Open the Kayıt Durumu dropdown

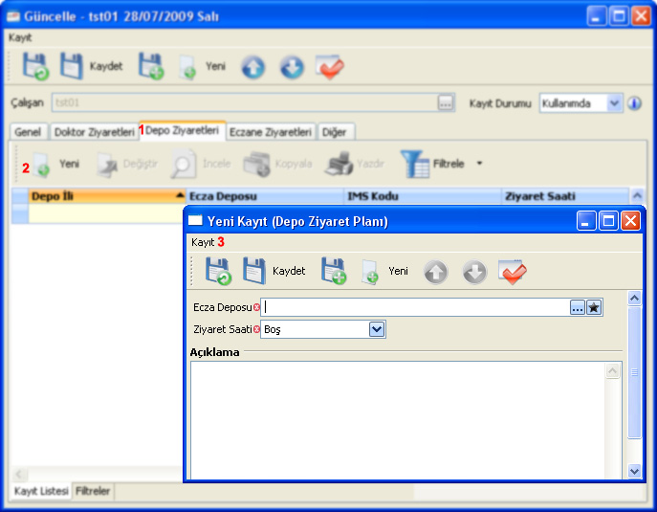[x=614, y=103]
